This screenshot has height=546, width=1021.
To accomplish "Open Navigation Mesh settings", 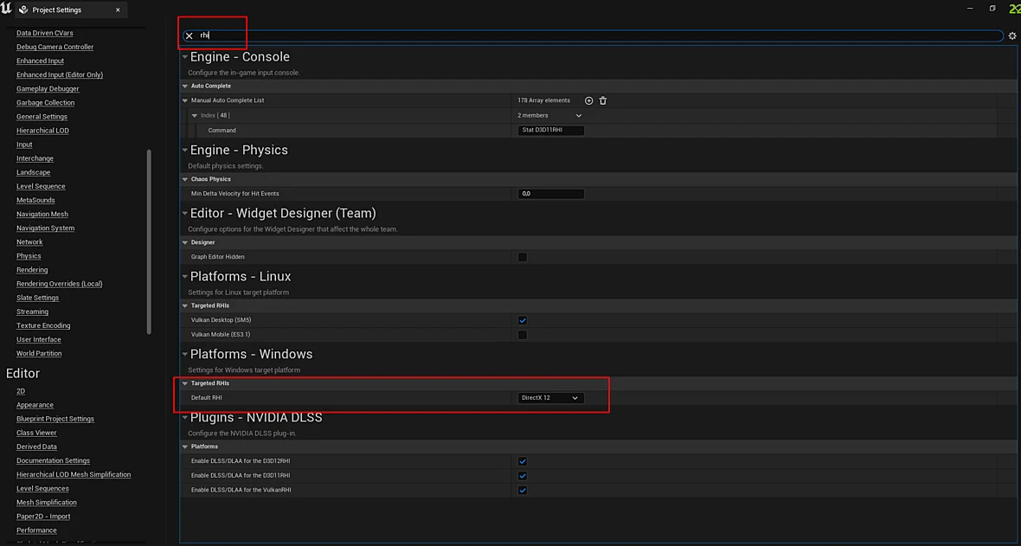I will 42,215.
